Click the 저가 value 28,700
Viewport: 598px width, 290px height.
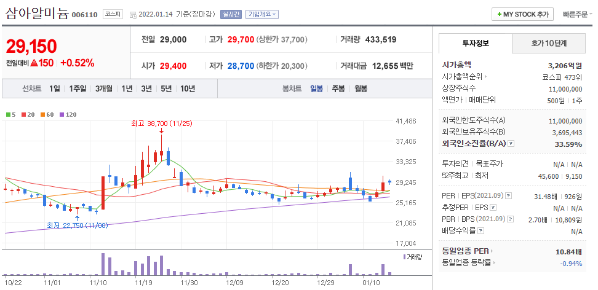pyautogui.click(x=241, y=66)
